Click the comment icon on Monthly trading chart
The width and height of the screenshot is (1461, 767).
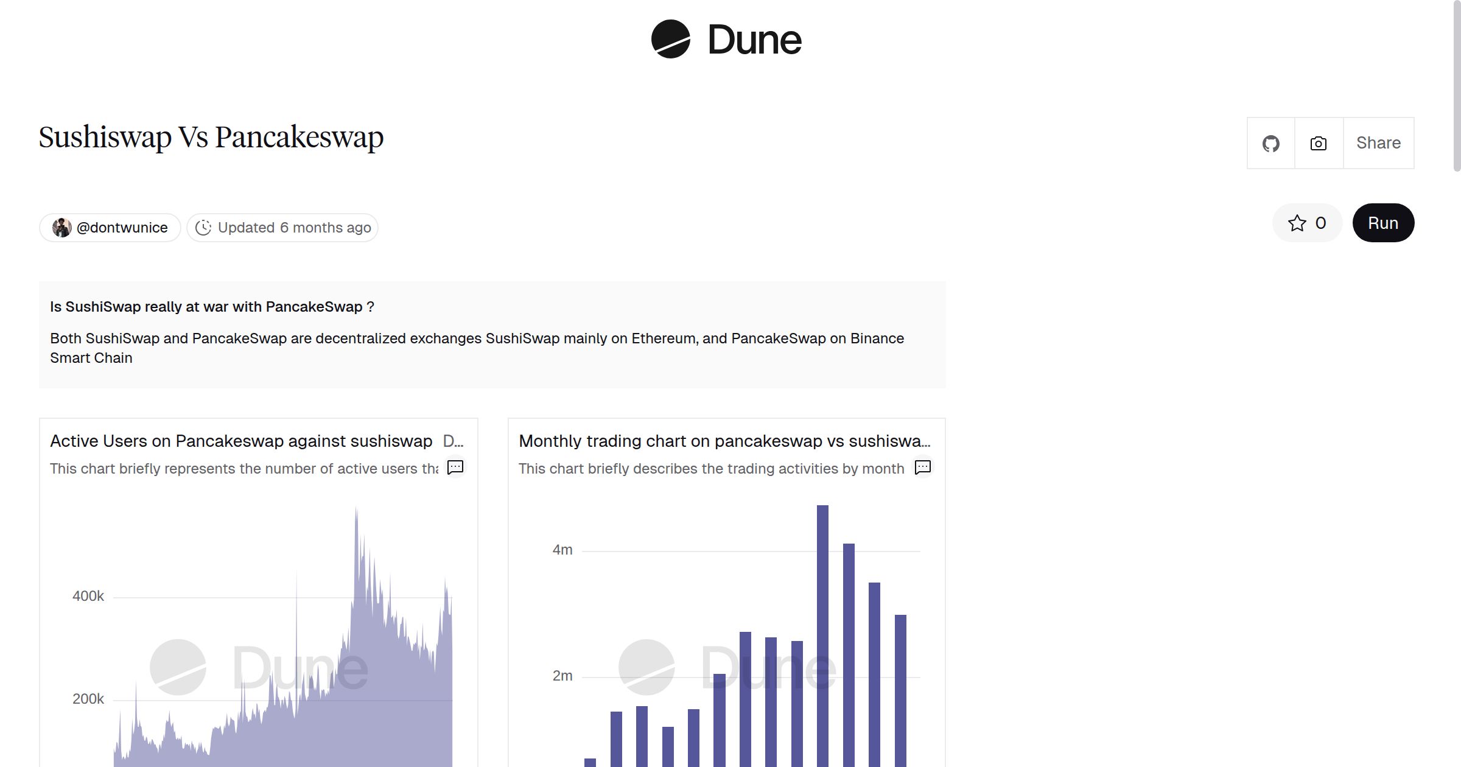click(923, 467)
